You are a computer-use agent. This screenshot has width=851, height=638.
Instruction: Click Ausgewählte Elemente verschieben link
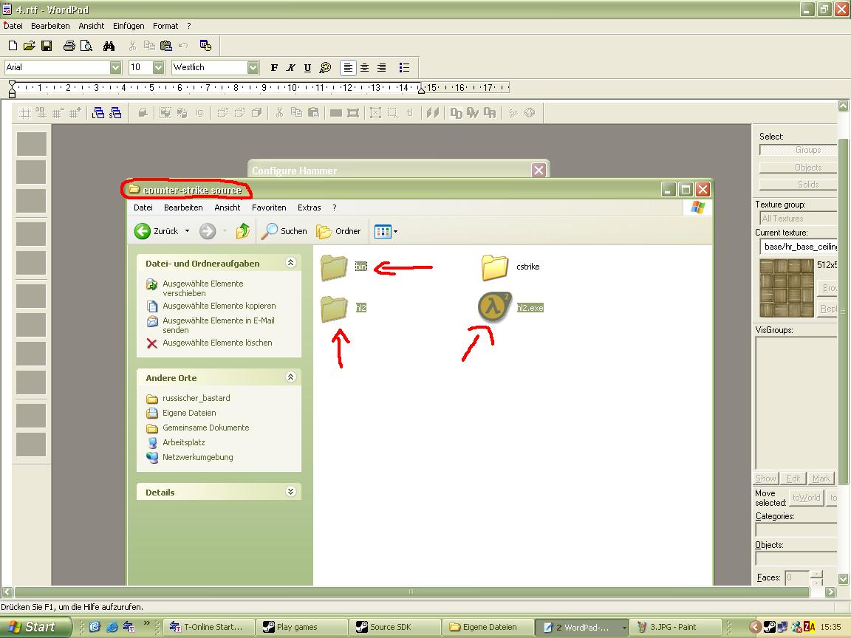coord(203,288)
